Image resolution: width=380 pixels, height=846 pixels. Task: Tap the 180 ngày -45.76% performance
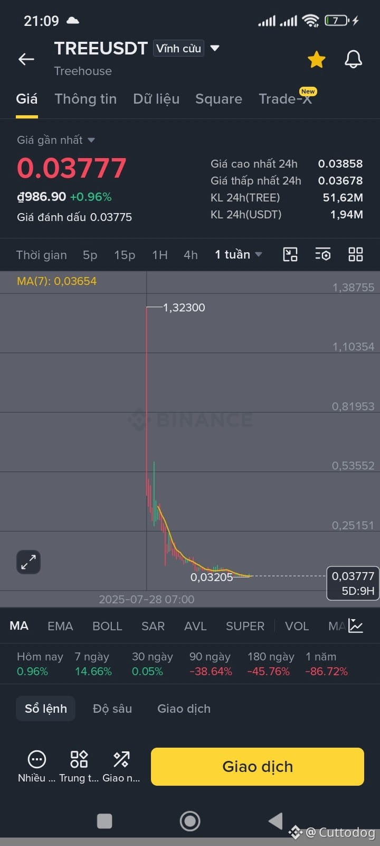[x=271, y=664]
